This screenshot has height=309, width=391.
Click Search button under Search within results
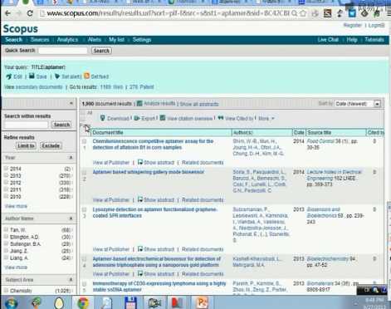pyautogui.click(x=61, y=125)
